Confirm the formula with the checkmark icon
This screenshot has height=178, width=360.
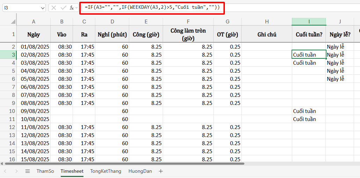tap(63, 7)
